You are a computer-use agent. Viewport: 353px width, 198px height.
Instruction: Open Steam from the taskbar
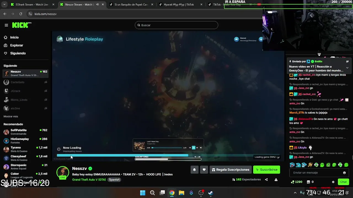(211, 193)
